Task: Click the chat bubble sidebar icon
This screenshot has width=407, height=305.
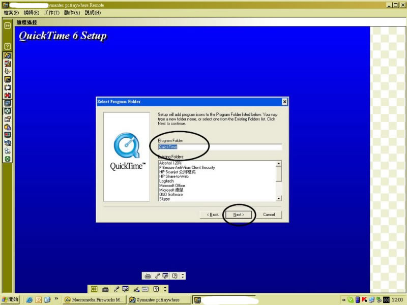Action: click(8, 87)
